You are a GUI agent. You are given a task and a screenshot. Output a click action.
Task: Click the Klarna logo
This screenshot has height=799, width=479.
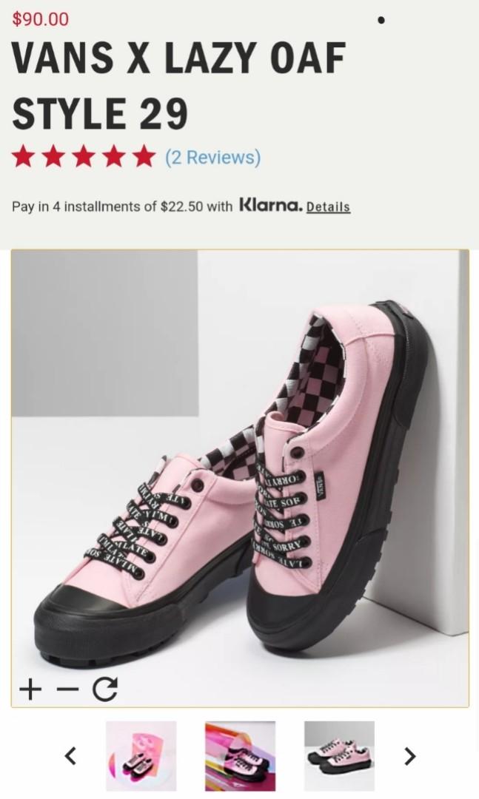pyautogui.click(x=271, y=206)
